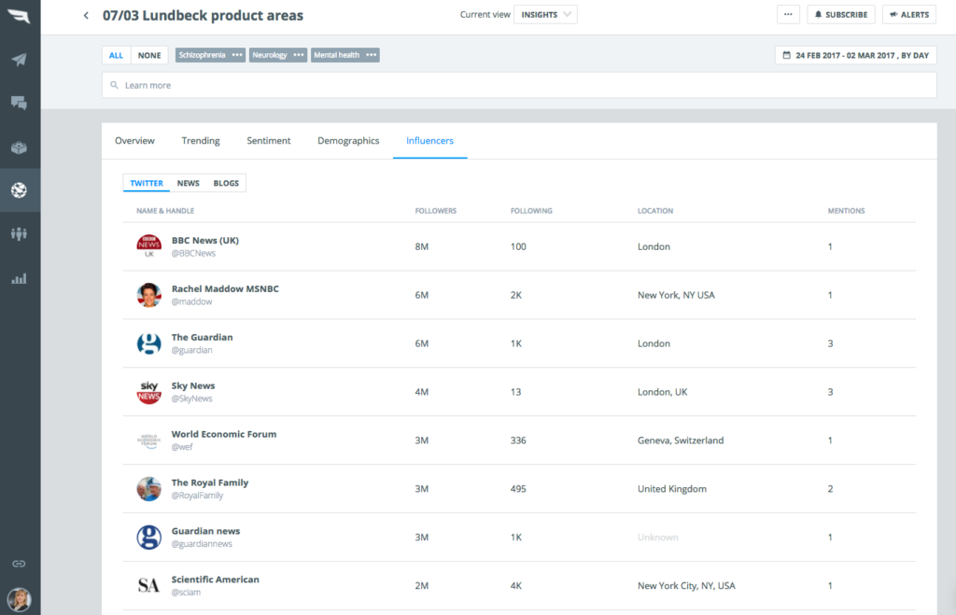The image size is (956, 615).
Task: Click Geneva, Switzerland location cell
Action: (x=681, y=440)
